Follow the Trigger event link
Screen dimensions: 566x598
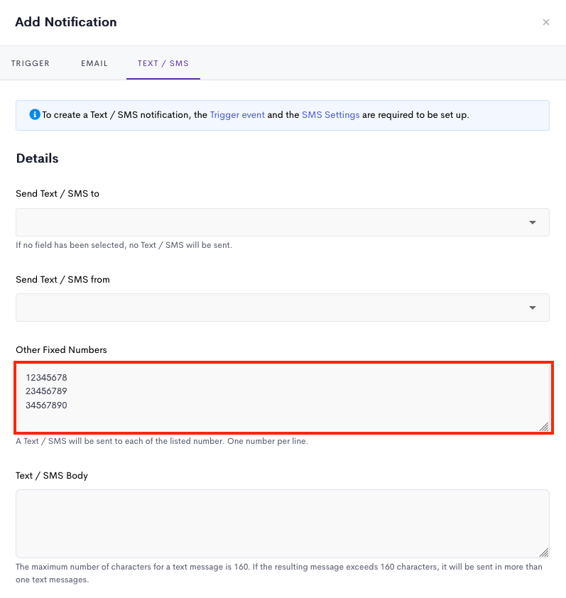tap(237, 115)
